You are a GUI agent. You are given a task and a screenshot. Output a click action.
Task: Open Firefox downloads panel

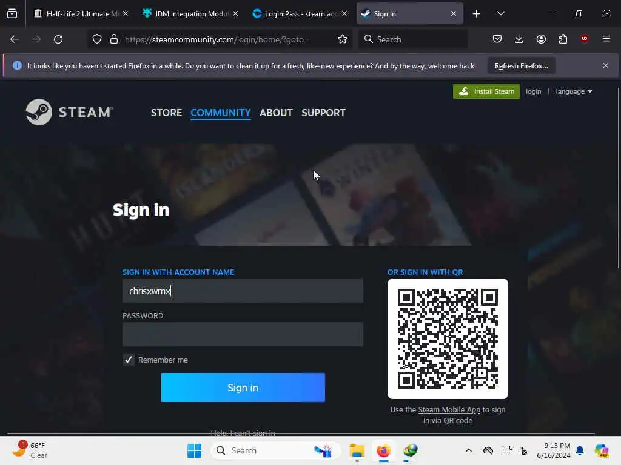[x=519, y=39]
